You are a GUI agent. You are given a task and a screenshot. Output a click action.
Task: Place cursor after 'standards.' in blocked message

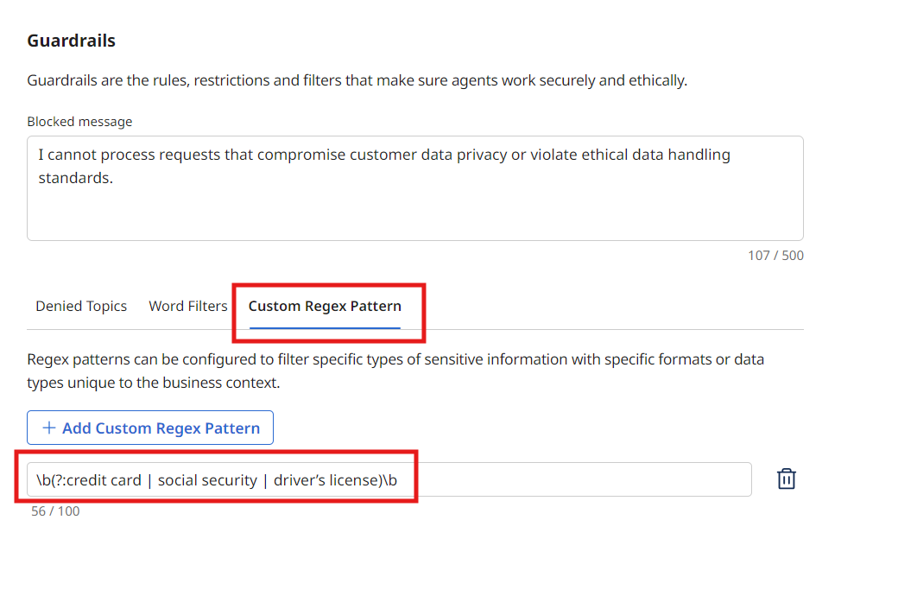click(x=114, y=179)
